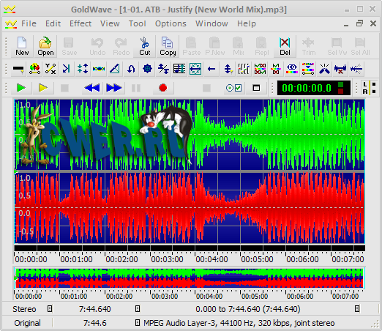Open the Help menu

(x=247, y=23)
